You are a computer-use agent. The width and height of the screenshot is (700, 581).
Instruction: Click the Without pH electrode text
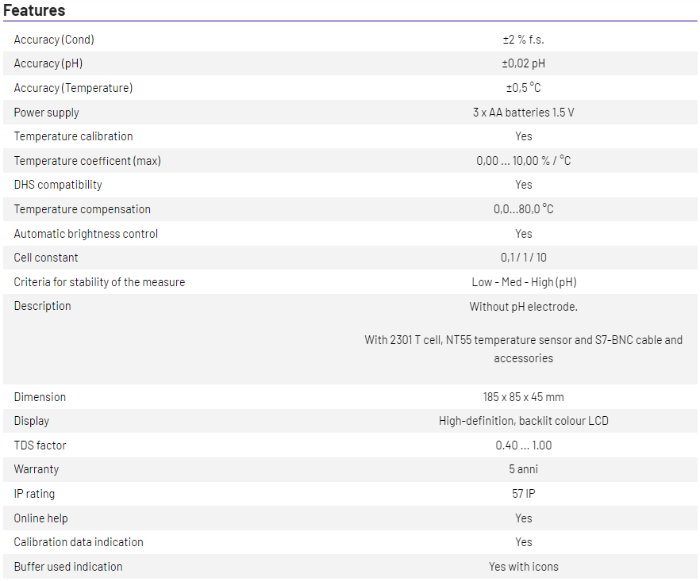click(x=523, y=306)
